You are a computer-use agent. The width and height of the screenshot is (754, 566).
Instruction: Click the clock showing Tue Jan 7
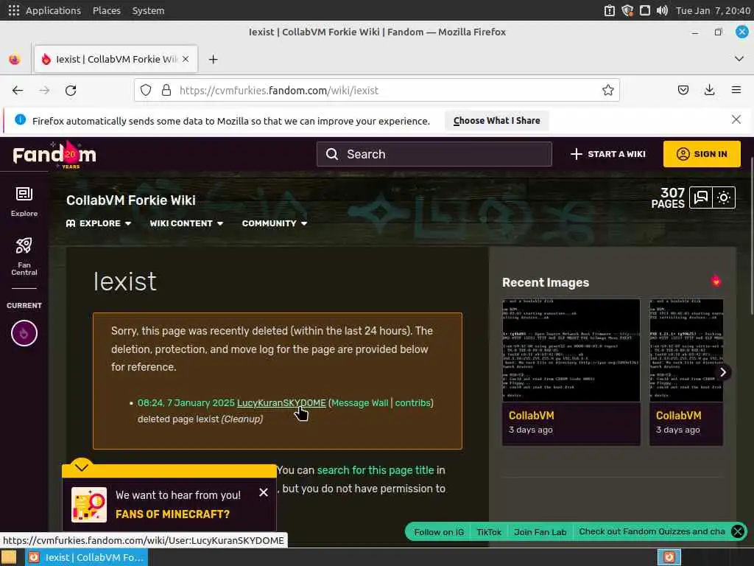click(x=713, y=10)
